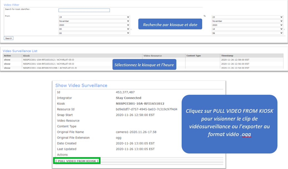Click the kiosk identifier search field
Image resolution: width=288 pixels, height=169 pixels.
(x=84, y=10)
